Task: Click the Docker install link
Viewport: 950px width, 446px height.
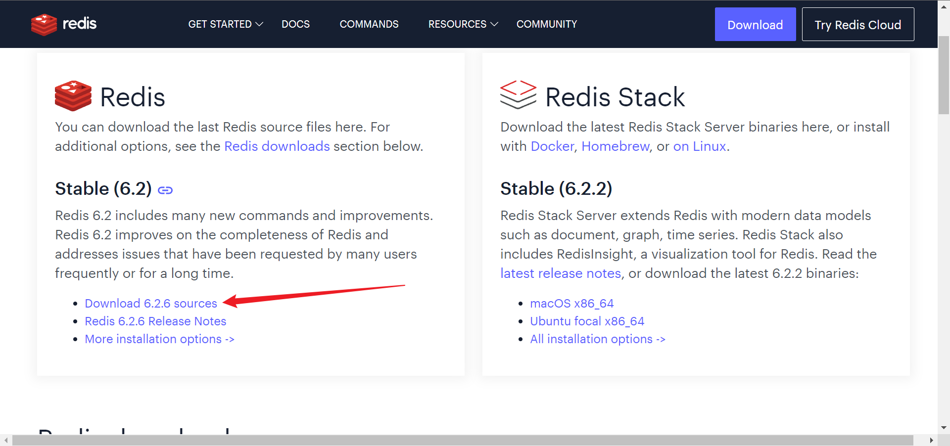Action: (552, 146)
